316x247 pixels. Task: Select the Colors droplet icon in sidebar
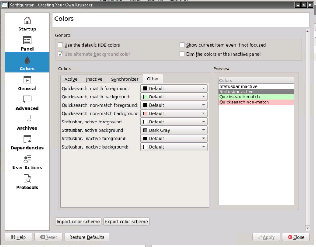(x=27, y=60)
